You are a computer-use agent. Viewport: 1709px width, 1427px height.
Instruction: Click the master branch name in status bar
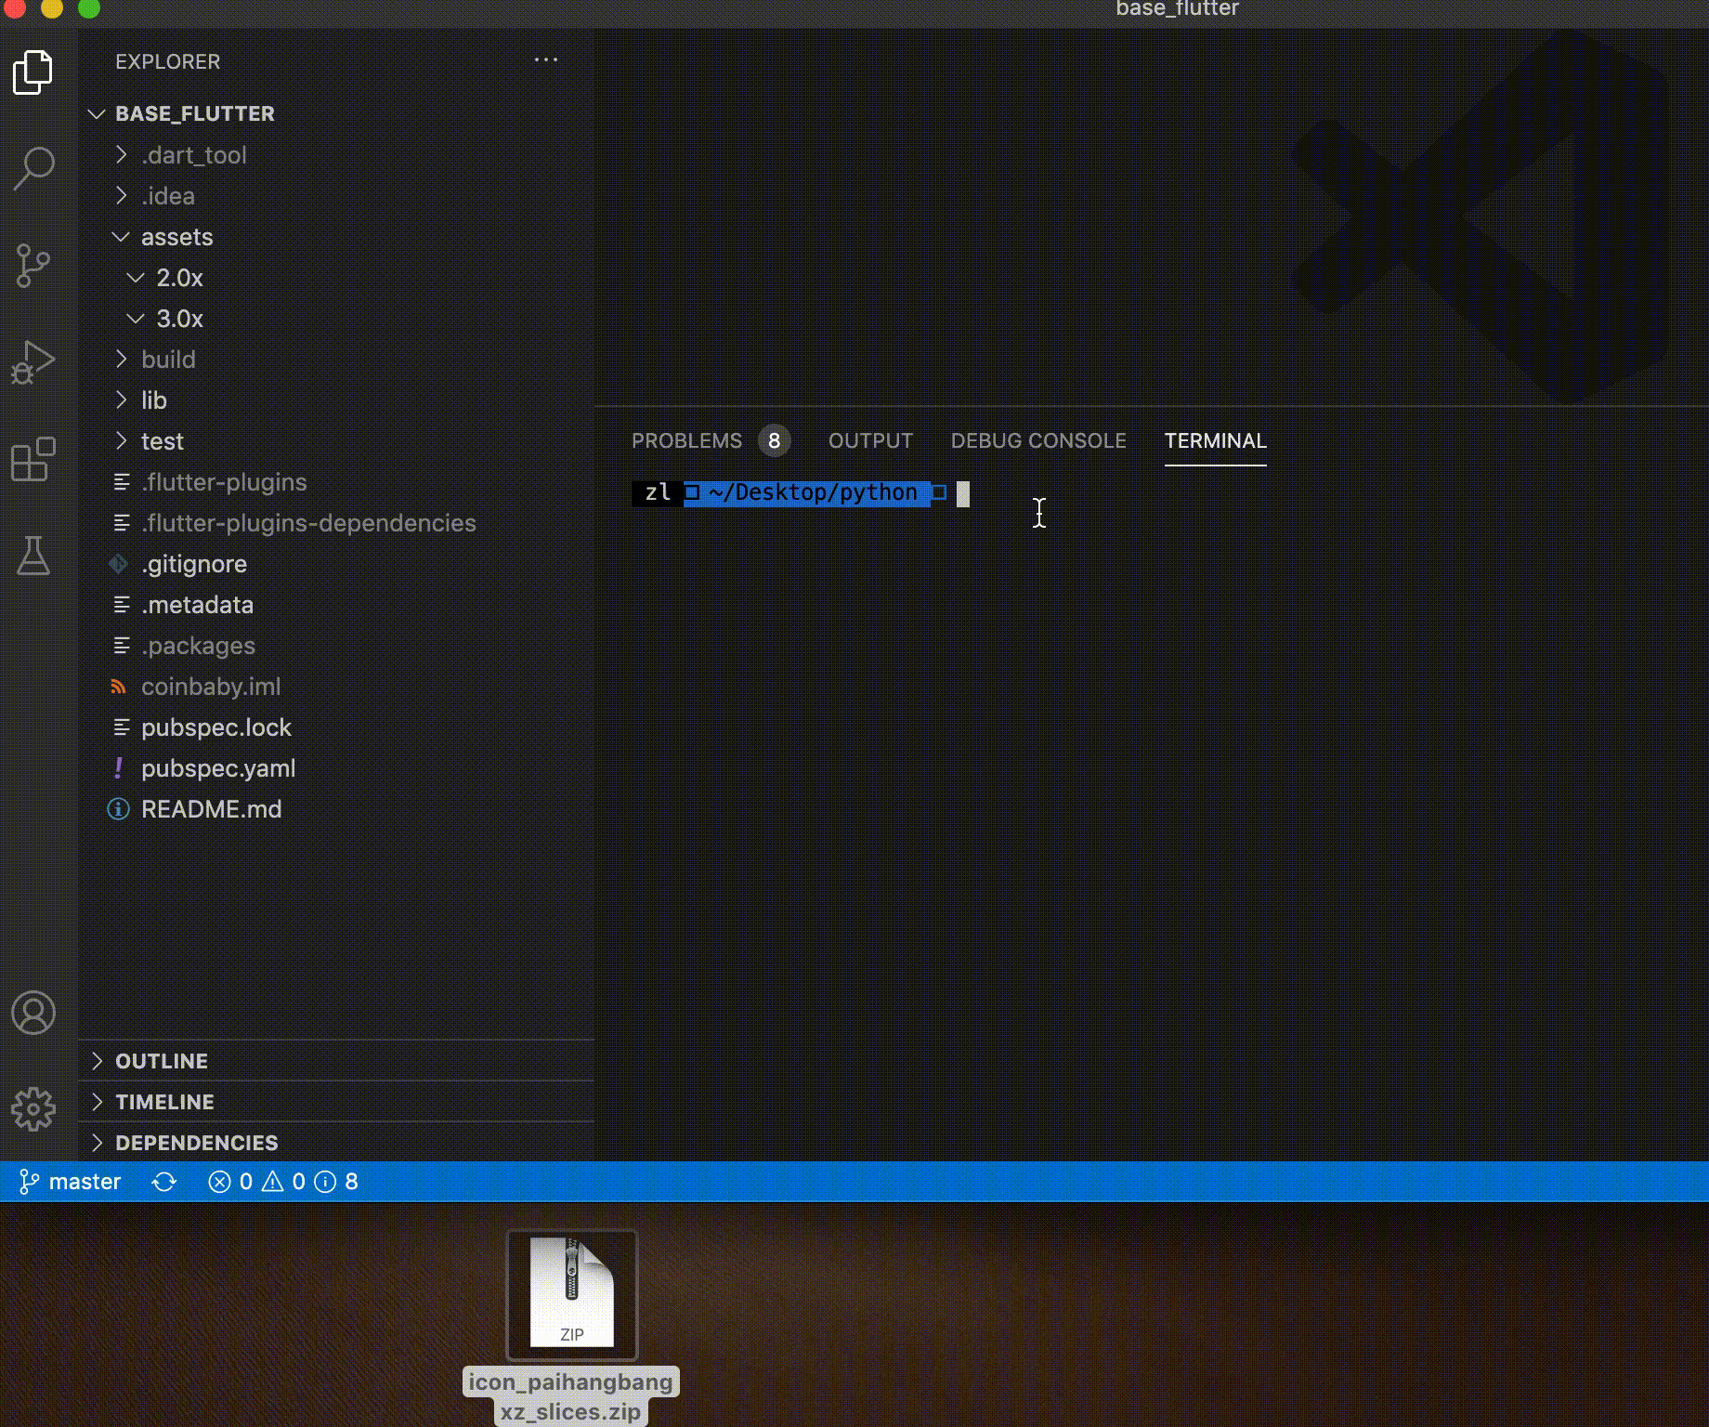[85, 1182]
